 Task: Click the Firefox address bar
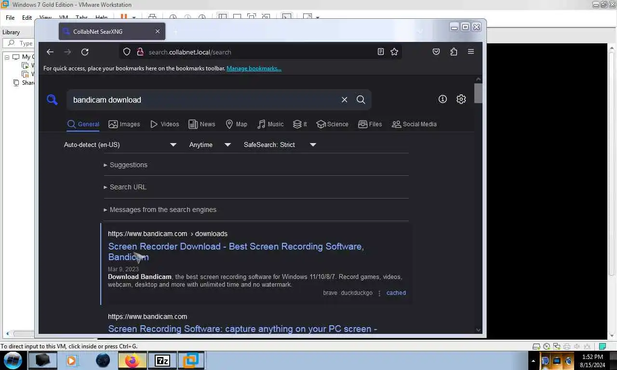click(260, 52)
